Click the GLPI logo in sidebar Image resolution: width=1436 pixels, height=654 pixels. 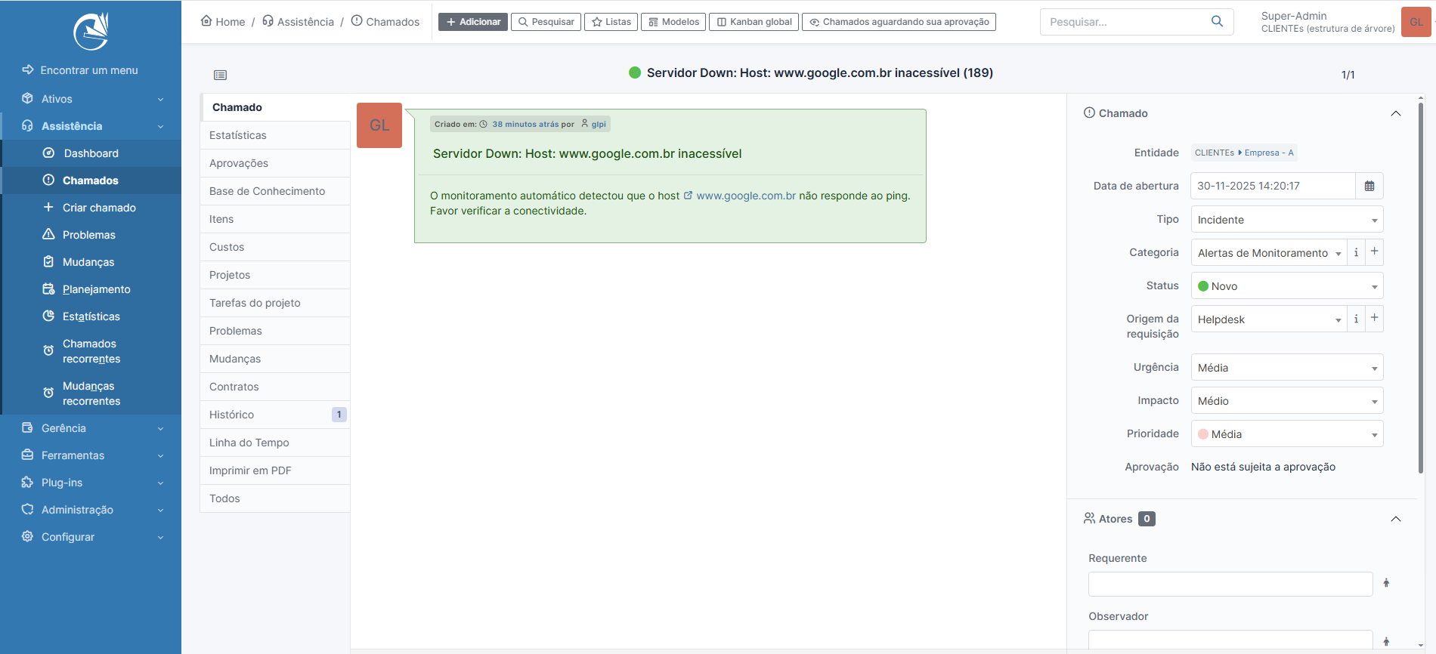(x=91, y=32)
